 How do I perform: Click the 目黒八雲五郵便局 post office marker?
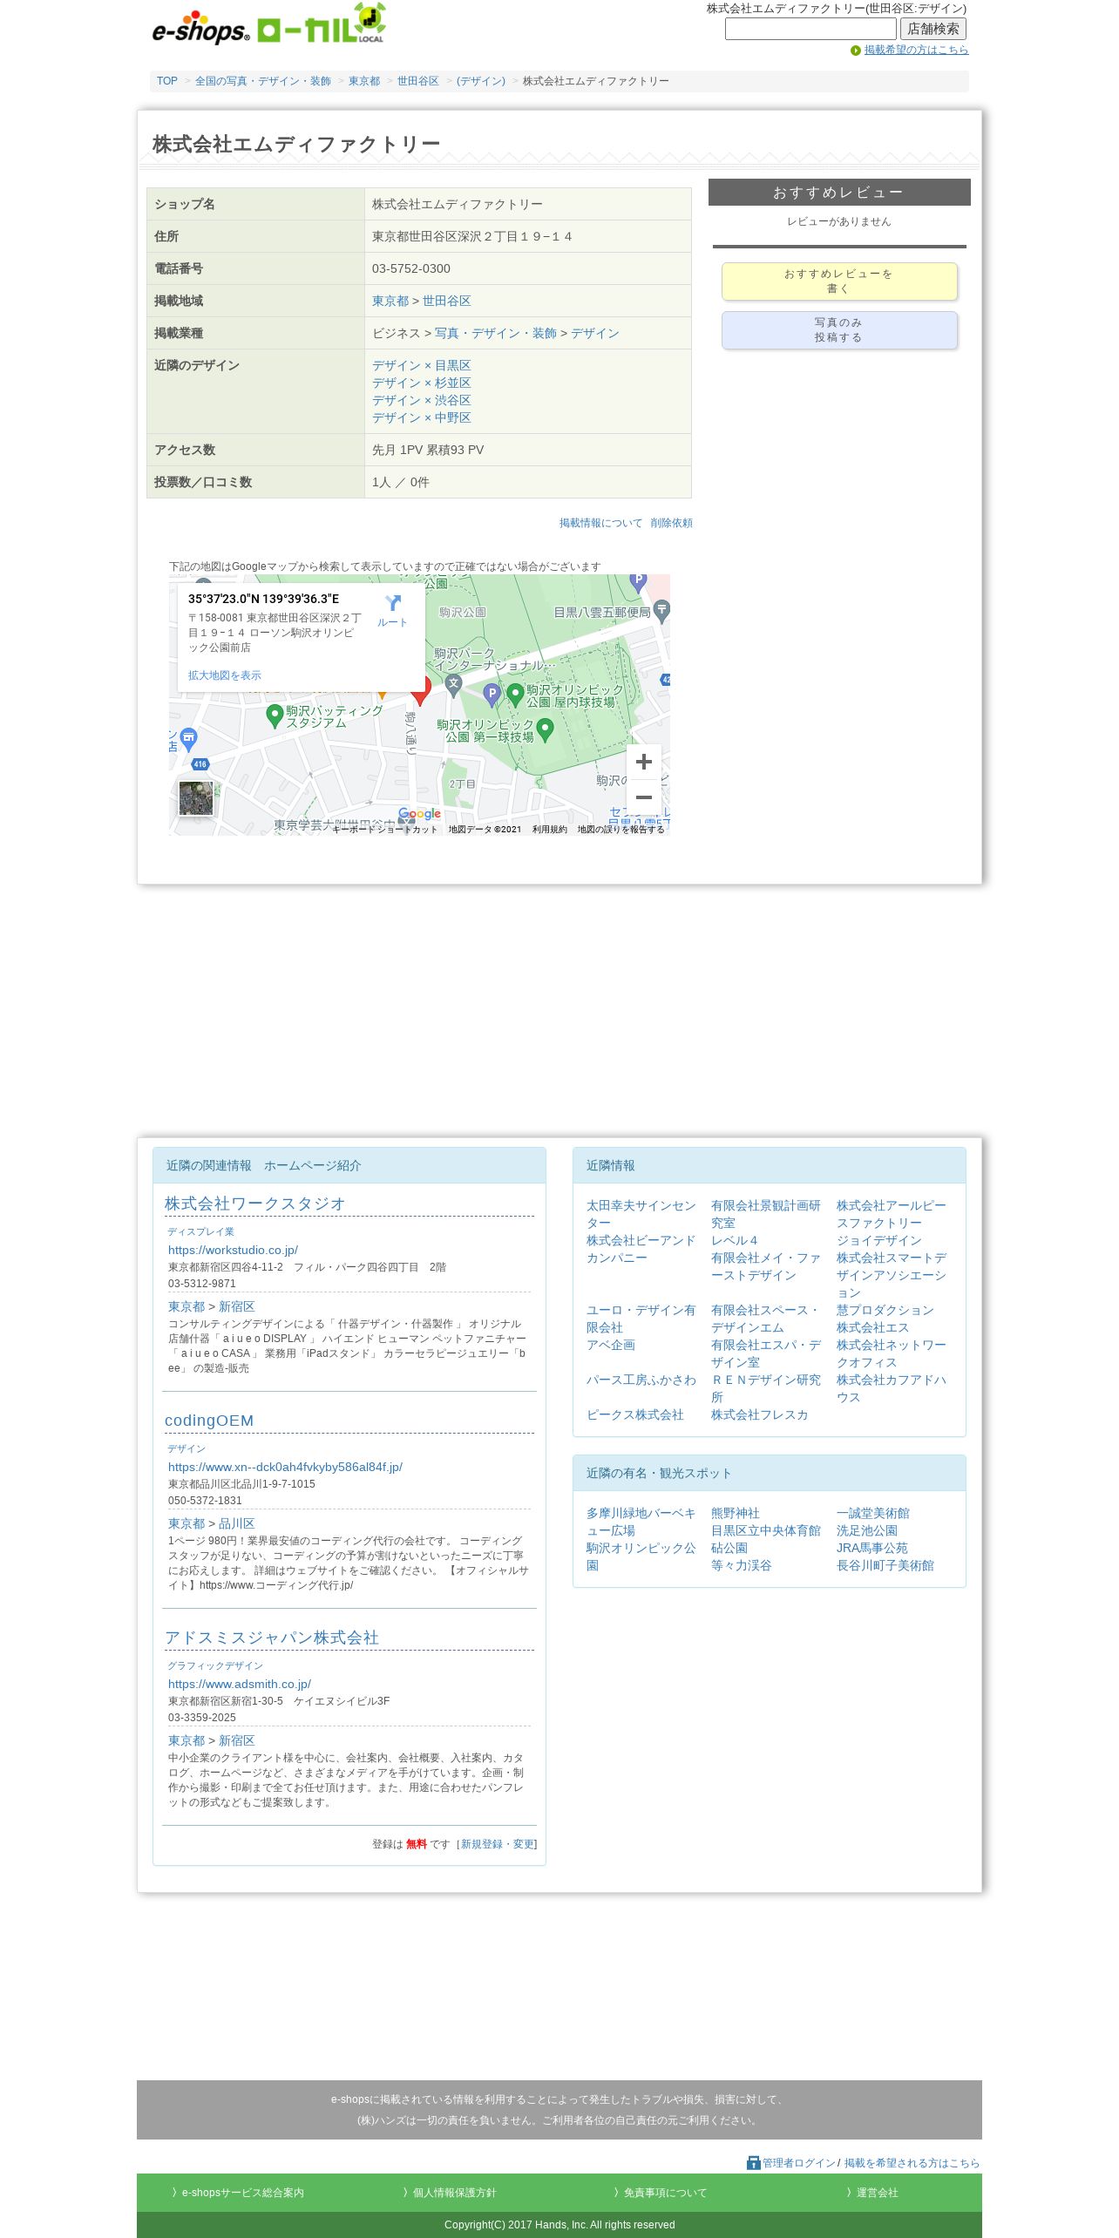point(662,611)
